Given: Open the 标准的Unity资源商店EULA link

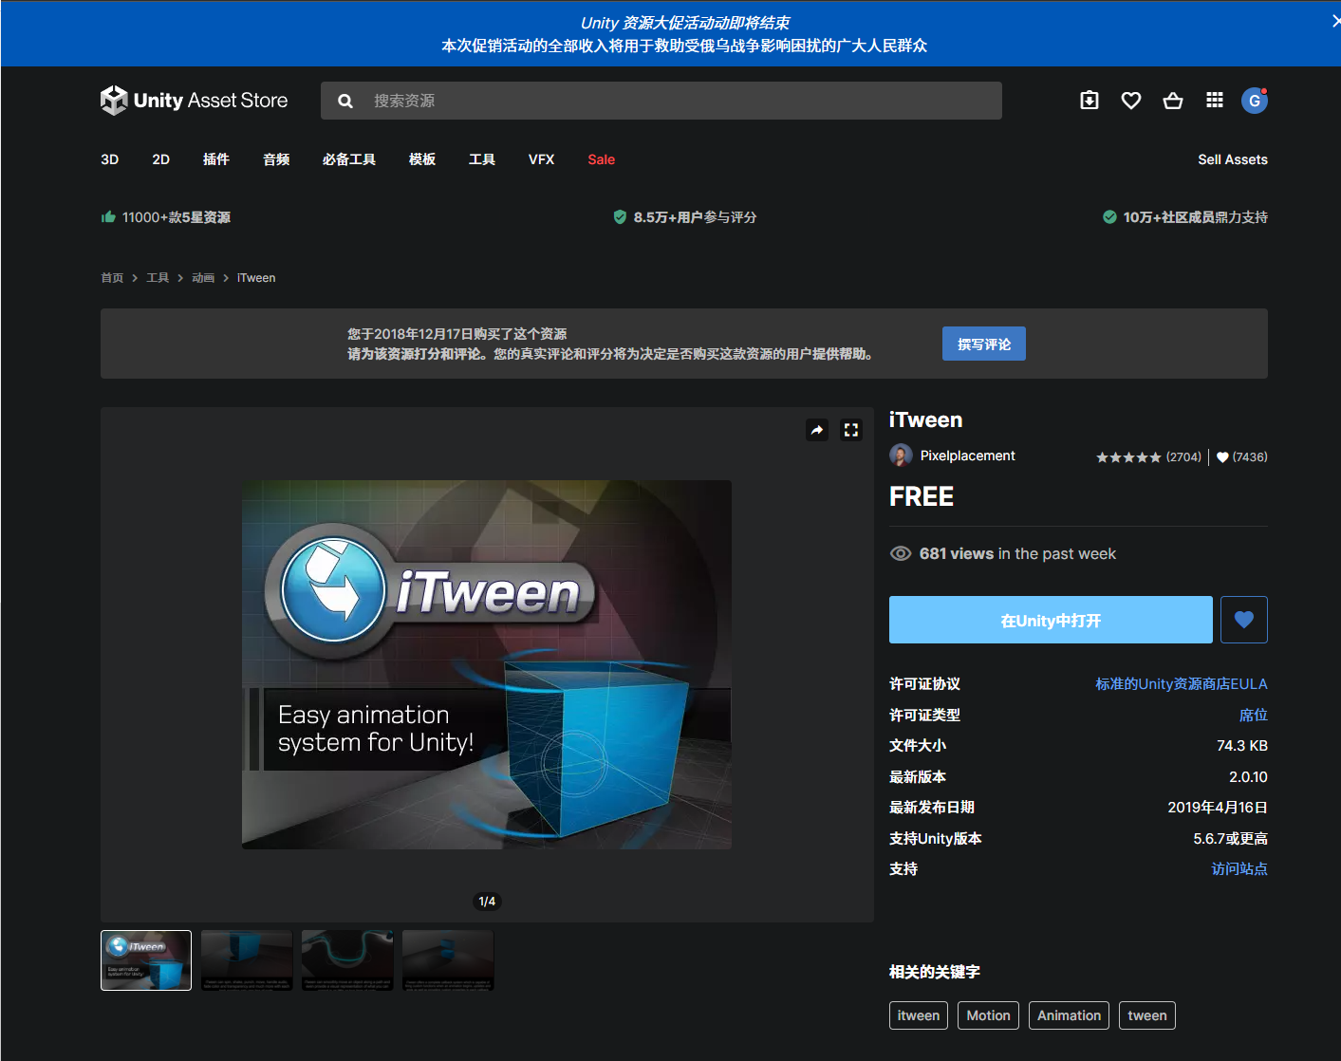Looking at the screenshot, I should [1181, 682].
